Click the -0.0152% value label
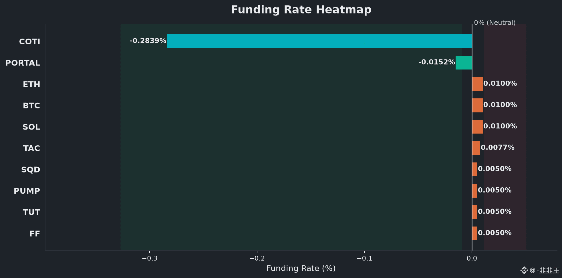Screen dimensions: 562x278 point(436,62)
